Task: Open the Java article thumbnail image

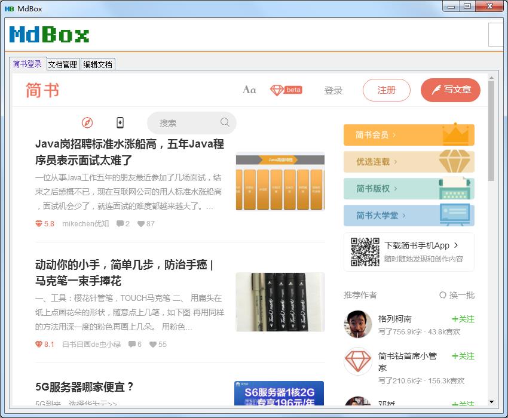Action: tap(280, 182)
